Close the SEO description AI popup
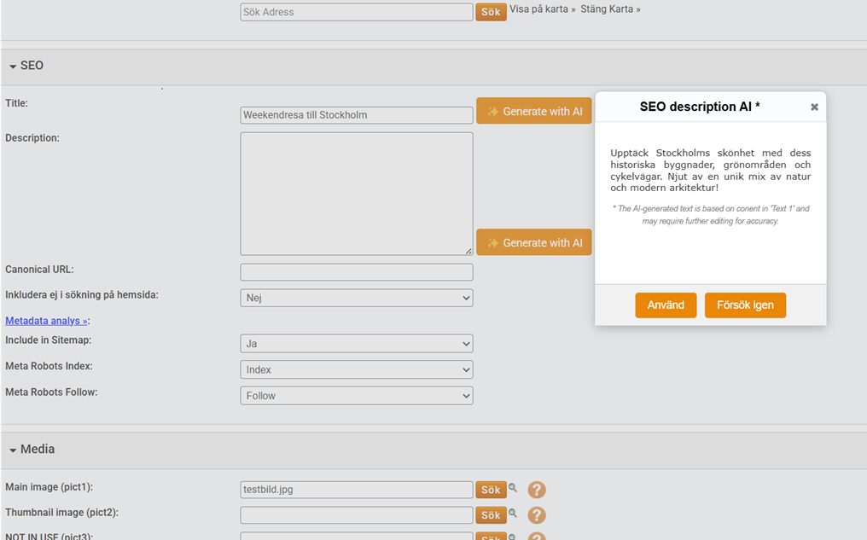 pyautogui.click(x=814, y=107)
